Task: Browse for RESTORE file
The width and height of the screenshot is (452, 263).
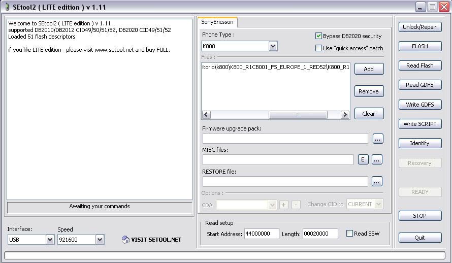Action: click(x=377, y=181)
